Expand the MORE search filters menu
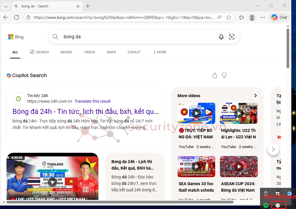Screen dimensions: 296x209 [x=160, y=52]
